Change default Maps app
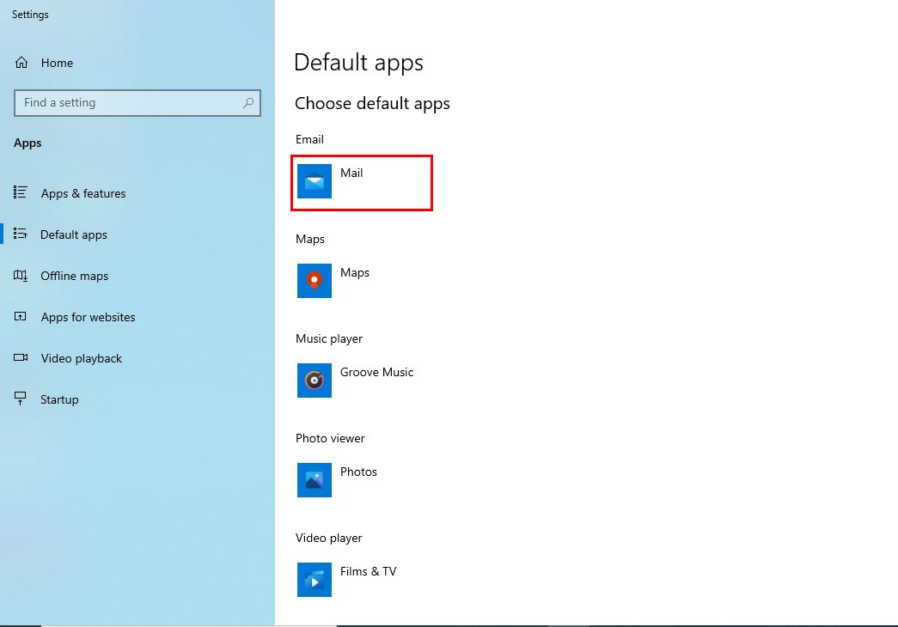 coord(362,281)
